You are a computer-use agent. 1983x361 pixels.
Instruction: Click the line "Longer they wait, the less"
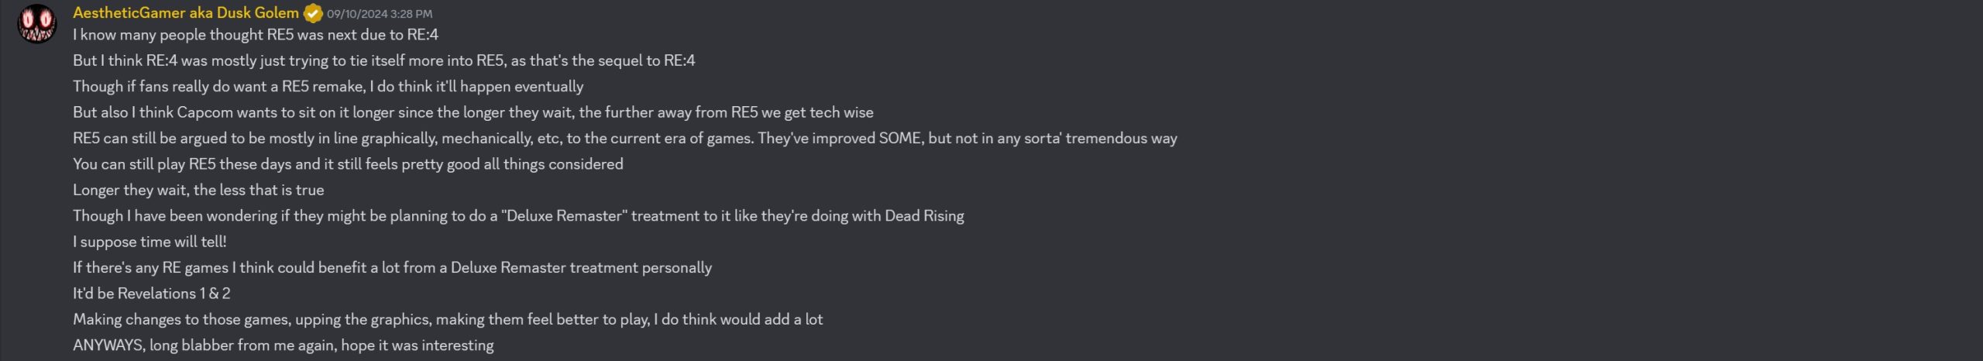[198, 190]
